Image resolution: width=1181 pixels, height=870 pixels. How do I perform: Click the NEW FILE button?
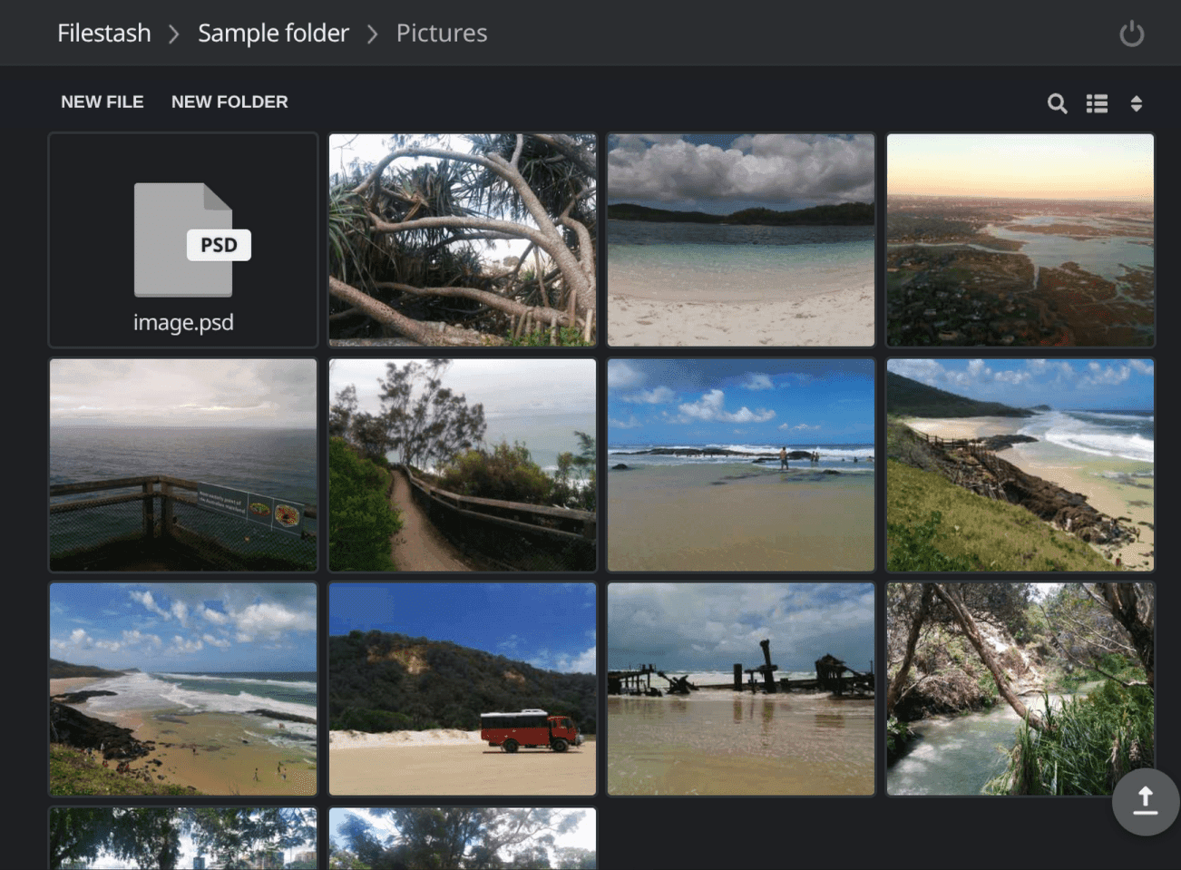point(102,102)
